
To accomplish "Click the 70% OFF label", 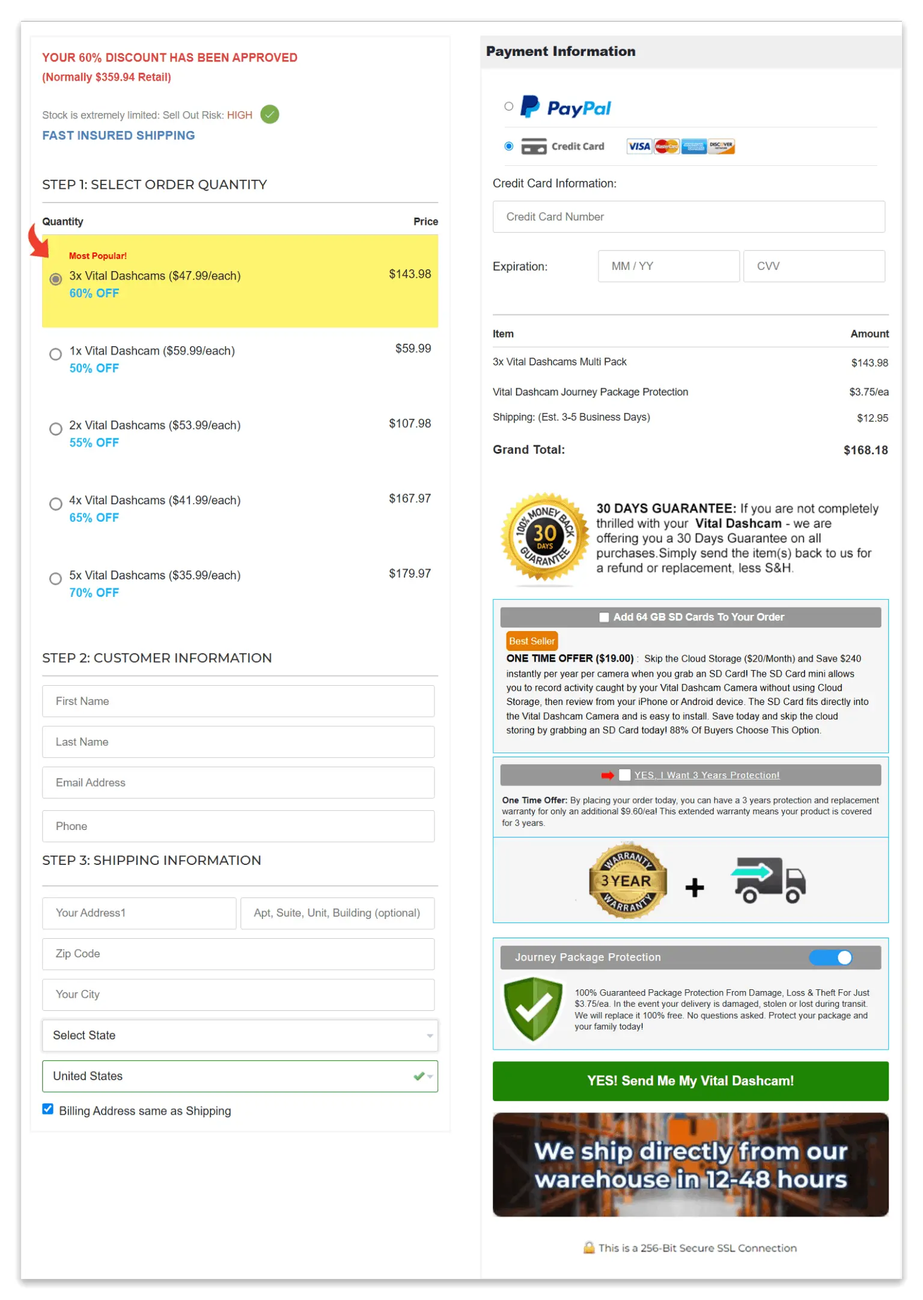I will 94,593.
